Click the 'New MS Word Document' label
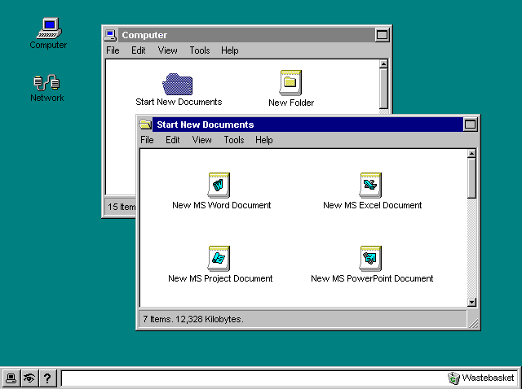 [221, 205]
